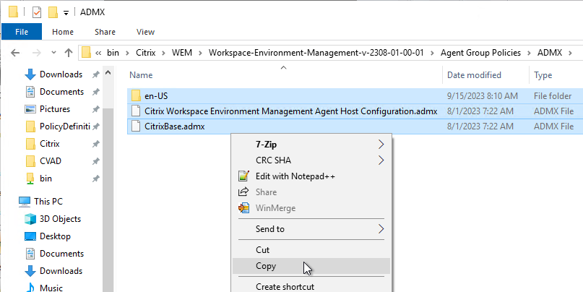Viewport: 583px width, 292px height.
Task: Open pinned Pictures in Quick access
Action: coord(55,109)
